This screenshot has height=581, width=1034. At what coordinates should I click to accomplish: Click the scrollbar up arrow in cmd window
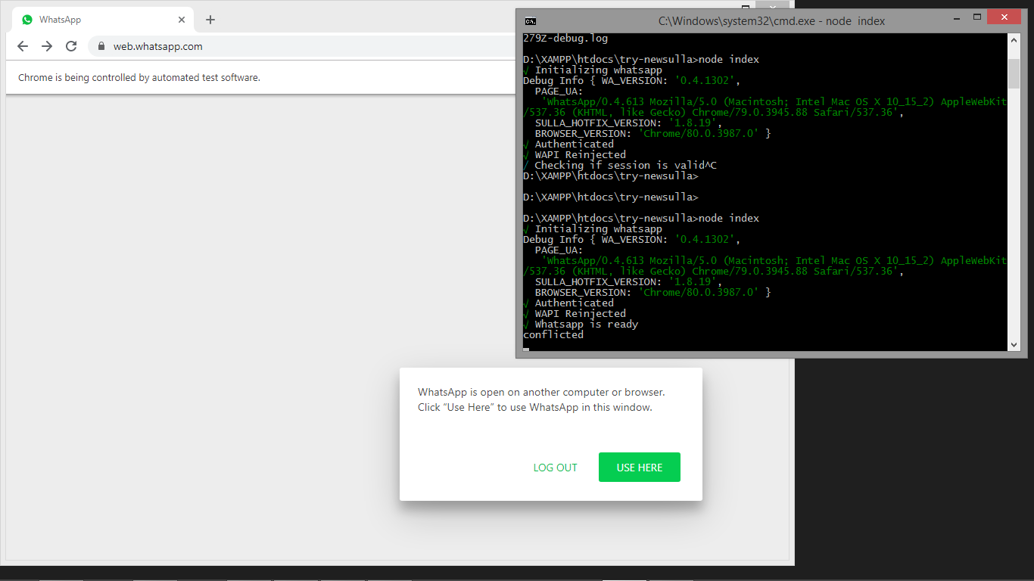coord(1014,39)
